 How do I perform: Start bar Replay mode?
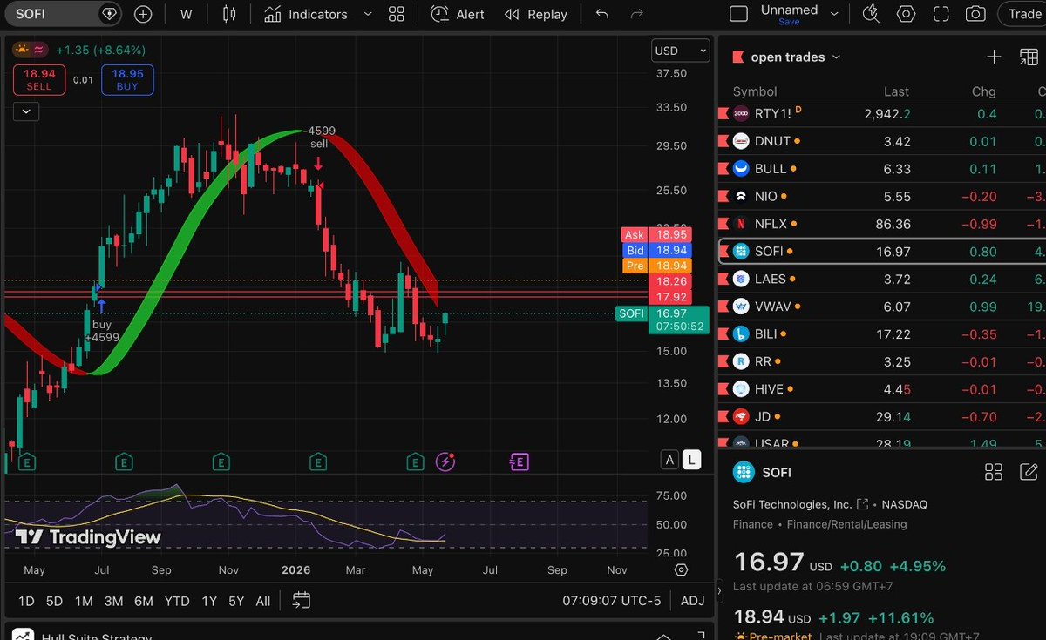pyautogui.click(x=536, y=14)
